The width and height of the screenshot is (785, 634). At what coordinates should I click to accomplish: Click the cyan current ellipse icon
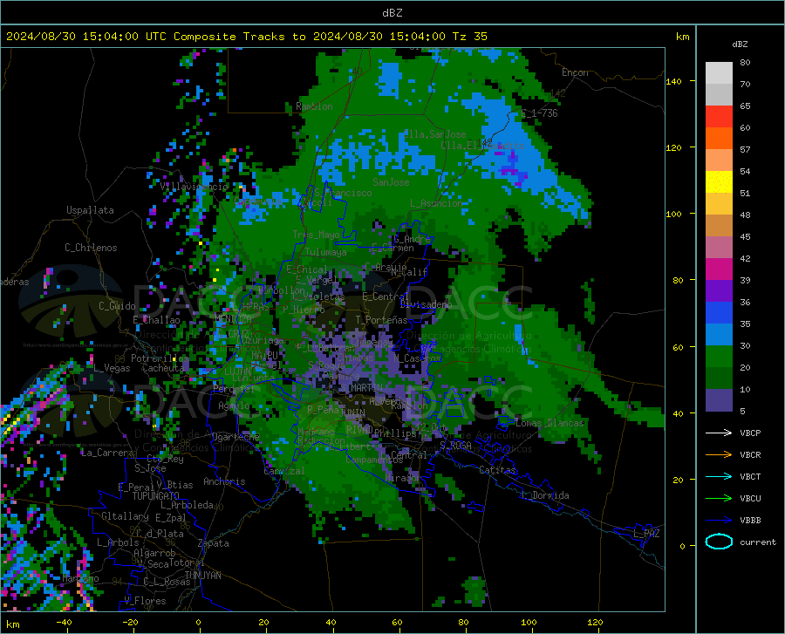(x=719, y=542)
